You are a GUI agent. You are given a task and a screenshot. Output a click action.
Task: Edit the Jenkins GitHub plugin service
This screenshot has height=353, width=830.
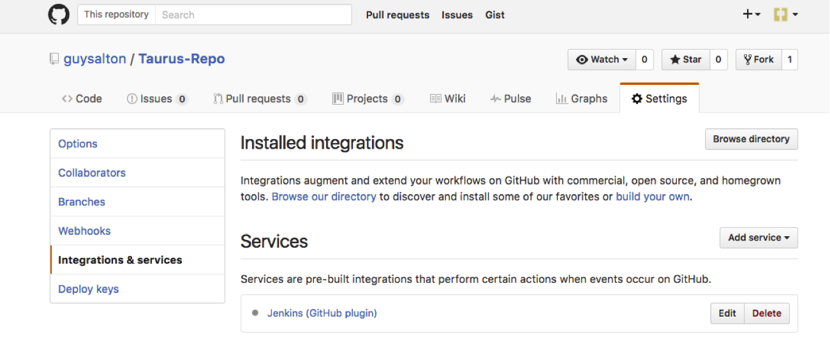727,313
